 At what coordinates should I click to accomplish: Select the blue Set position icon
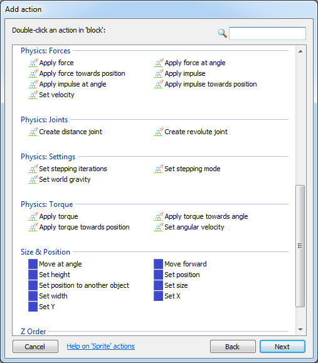[x=159, y=275]
